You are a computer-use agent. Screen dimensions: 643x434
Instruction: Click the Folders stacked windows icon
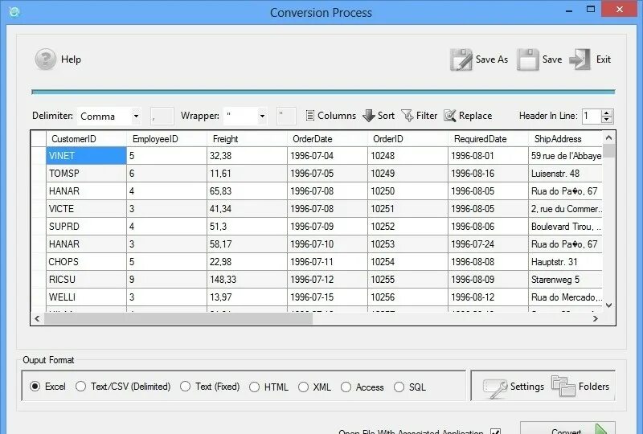click(563, 386)
